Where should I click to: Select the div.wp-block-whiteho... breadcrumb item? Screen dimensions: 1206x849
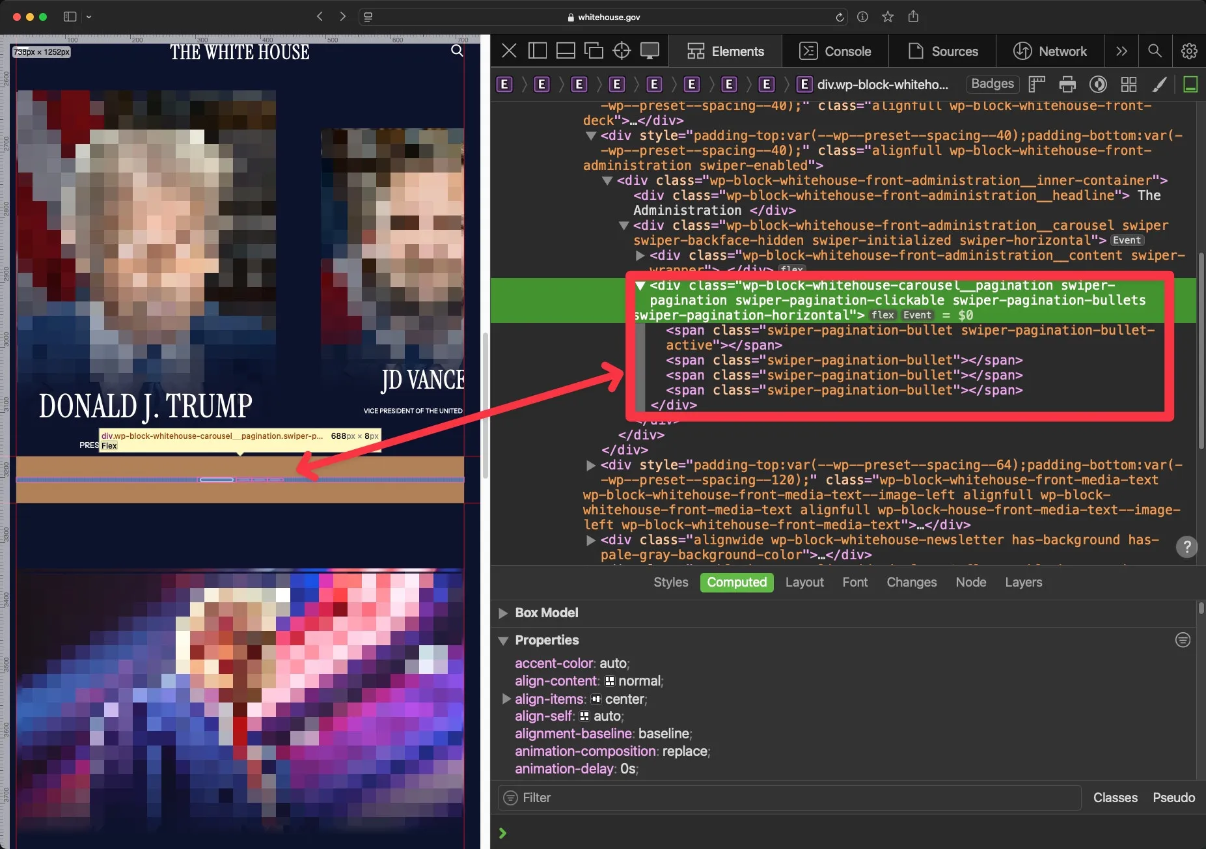(873, 84)
